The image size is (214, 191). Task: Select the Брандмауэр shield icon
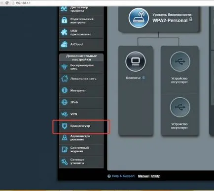pos(65,126)
